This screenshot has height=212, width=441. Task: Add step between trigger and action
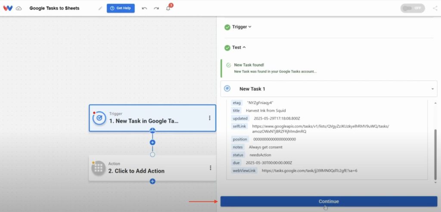[152, 142]
